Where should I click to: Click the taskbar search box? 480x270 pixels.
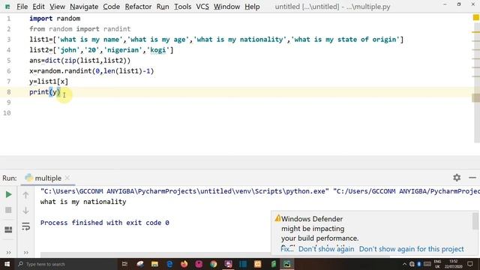66,264
